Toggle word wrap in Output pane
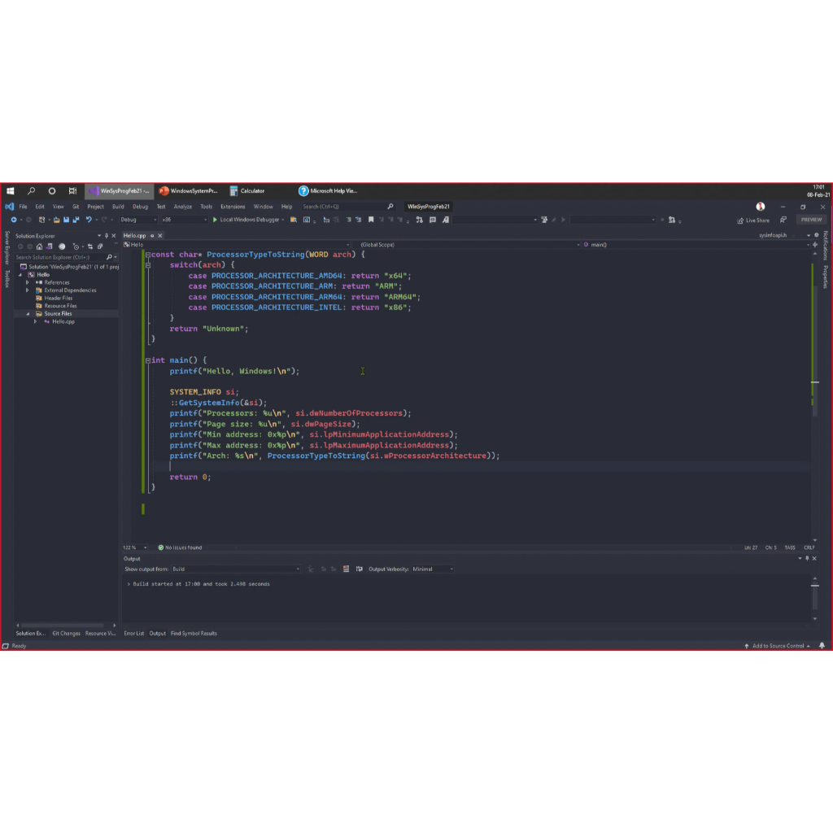The width and height of the screenshot is (833, 833). [359, 569]
